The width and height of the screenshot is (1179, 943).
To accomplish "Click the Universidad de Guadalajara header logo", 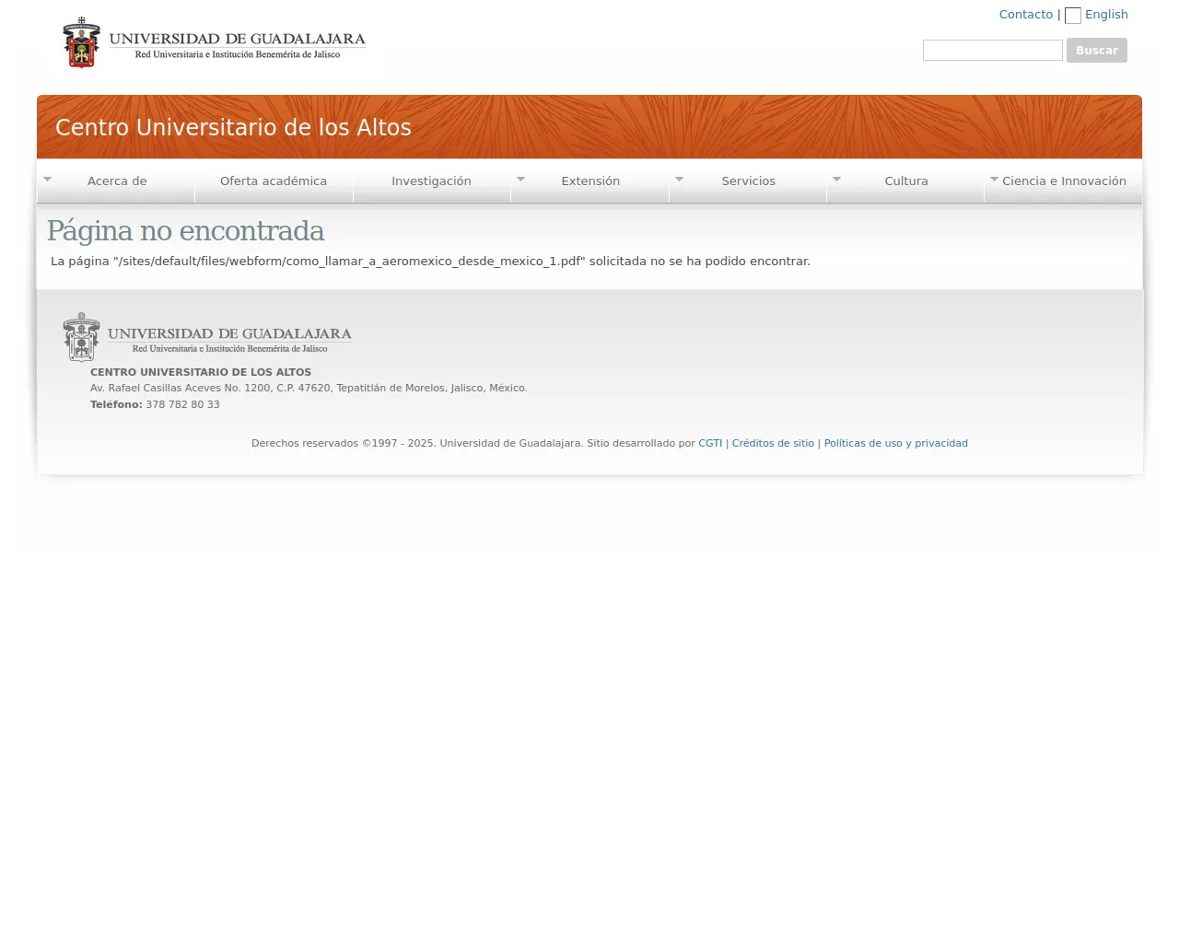I will [214, 42].
